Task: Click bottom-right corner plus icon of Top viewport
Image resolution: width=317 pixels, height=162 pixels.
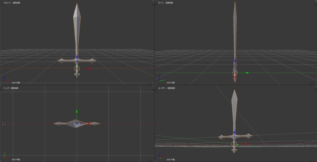Action: tap(150, 161)
